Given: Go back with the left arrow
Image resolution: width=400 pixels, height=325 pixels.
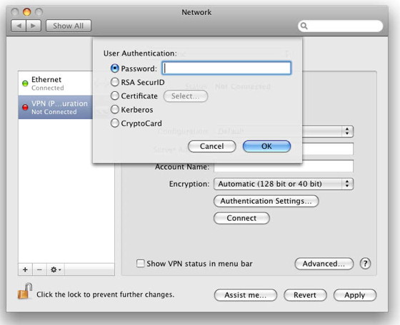Looking at the screenshot, I should pos(19,26).
